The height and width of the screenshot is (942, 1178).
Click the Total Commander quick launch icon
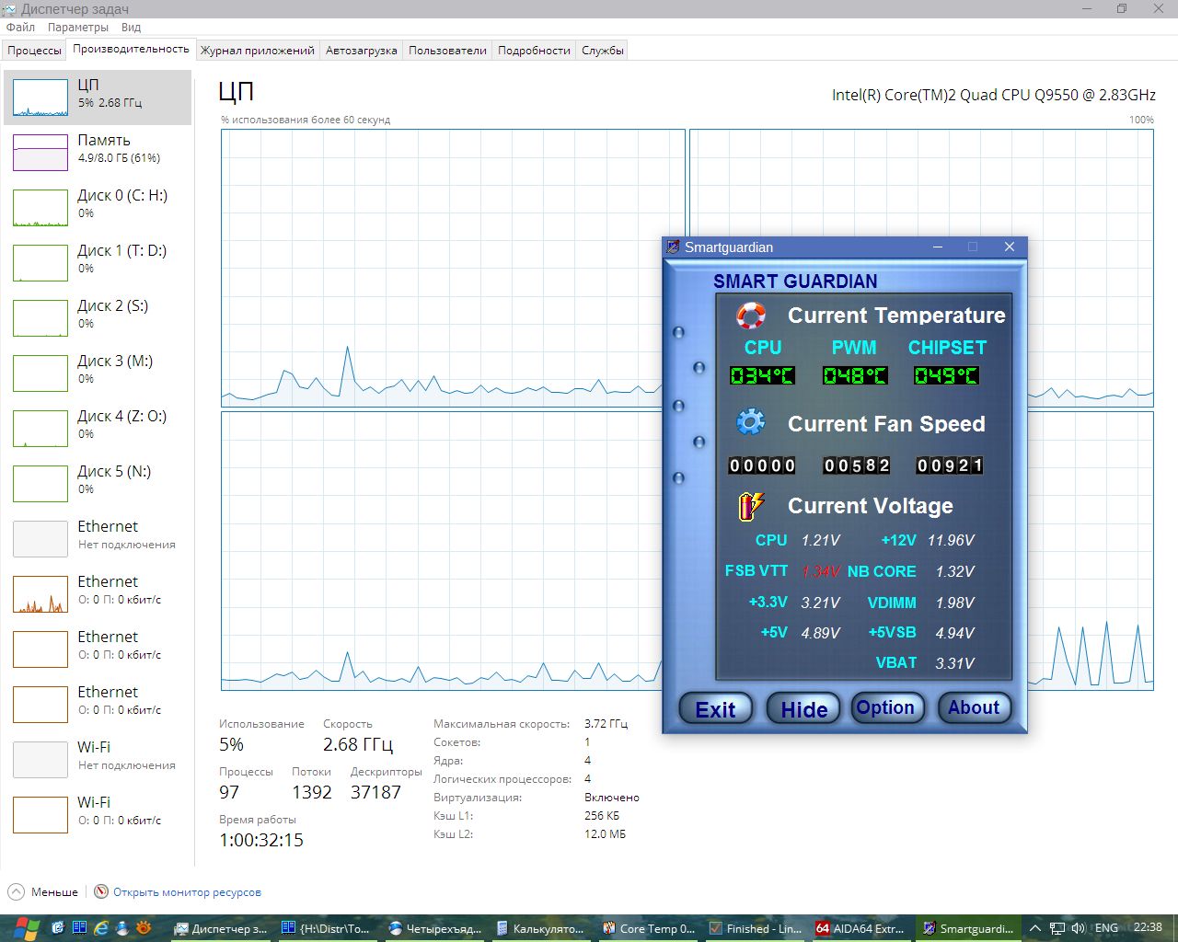(80, 928)
